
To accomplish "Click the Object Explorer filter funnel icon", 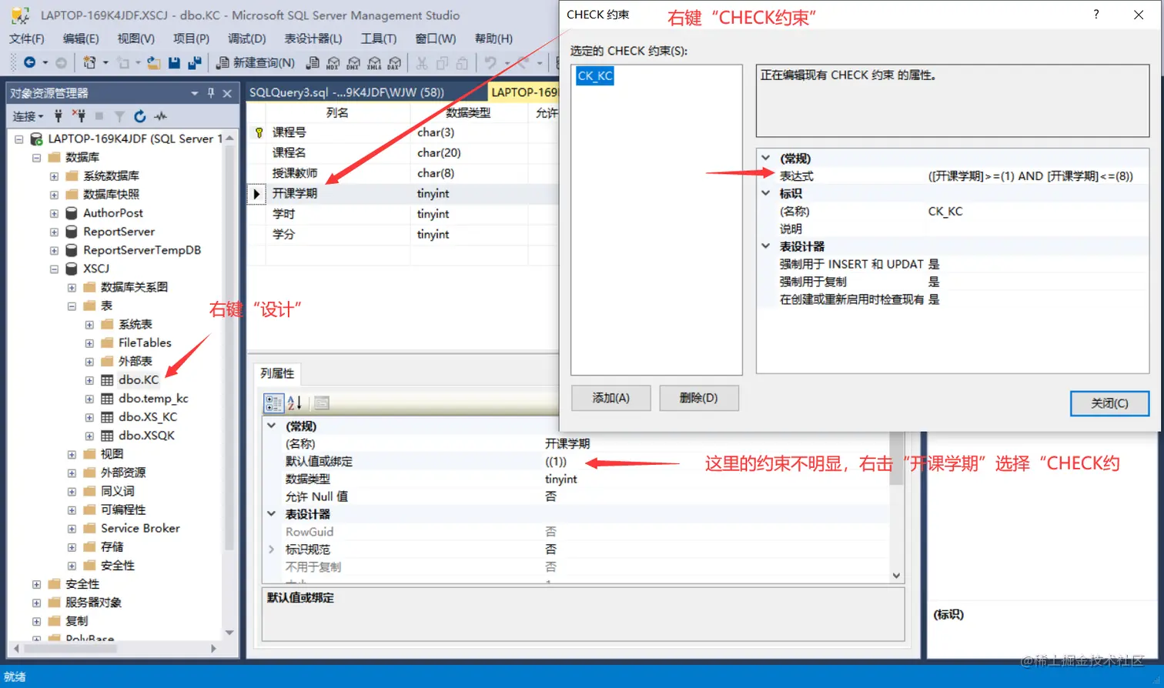I will click(x=119, y=116).
